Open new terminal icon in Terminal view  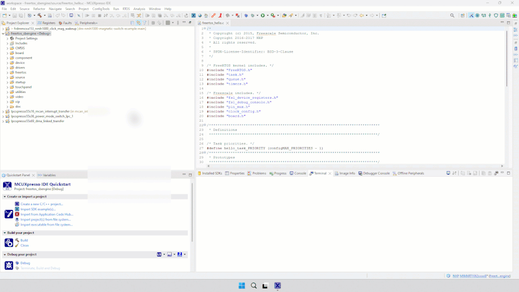pyautogui.click(x=448, y=173)
